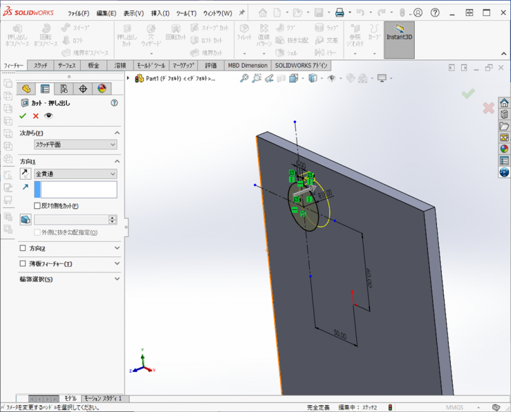
Task: Open the スケッチ平面 start condition dropdown
Action: click(x=75, y=144)
